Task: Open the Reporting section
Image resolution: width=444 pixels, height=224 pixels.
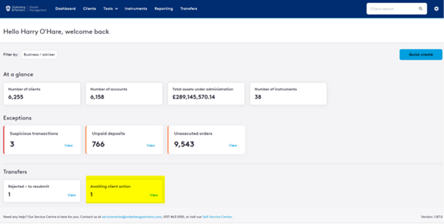Action: tap(163, 8)
